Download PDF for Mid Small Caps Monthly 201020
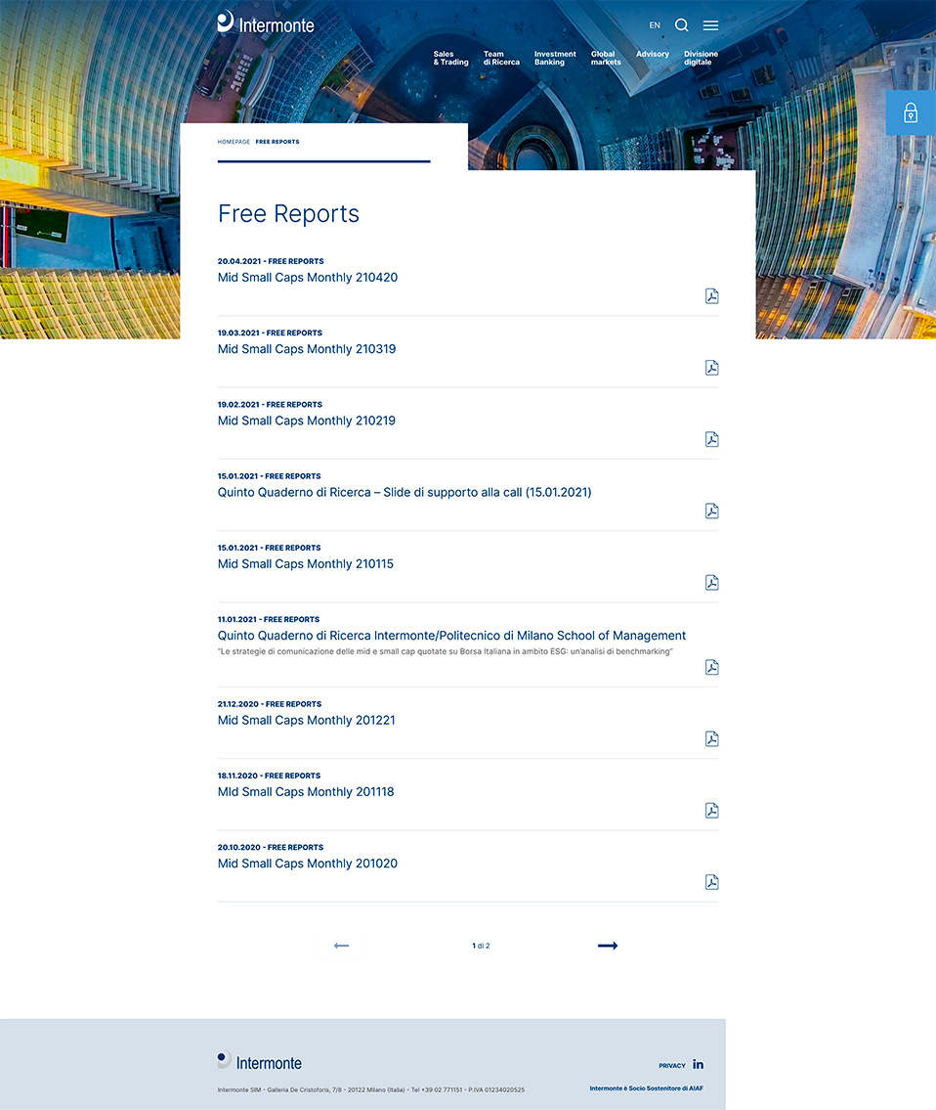The image size is (936, 1110). [x=711, y=882]
